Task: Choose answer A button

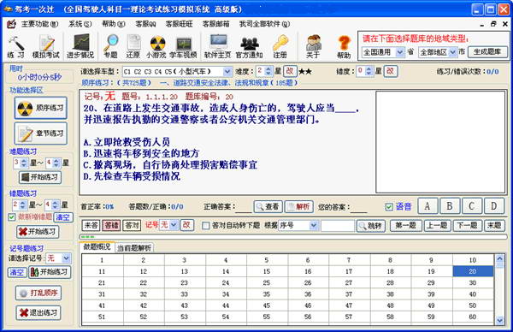Action: 427,206
